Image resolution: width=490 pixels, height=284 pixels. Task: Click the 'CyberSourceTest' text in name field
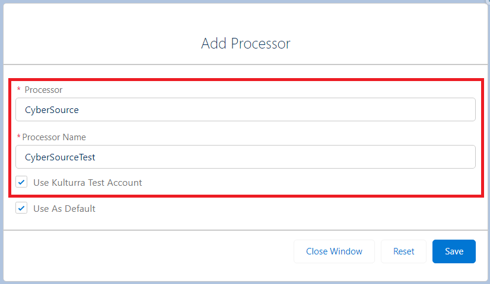[60, 157]
